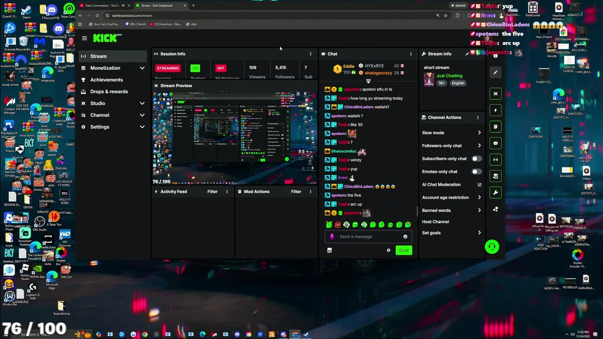Toggle the Partner ON indicator

[195, 68]
